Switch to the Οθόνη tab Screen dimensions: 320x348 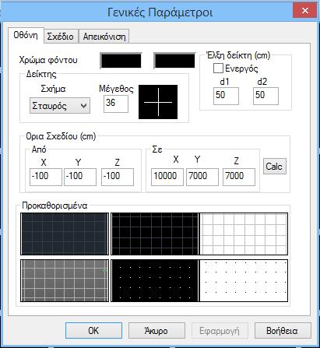coord(26,35)
